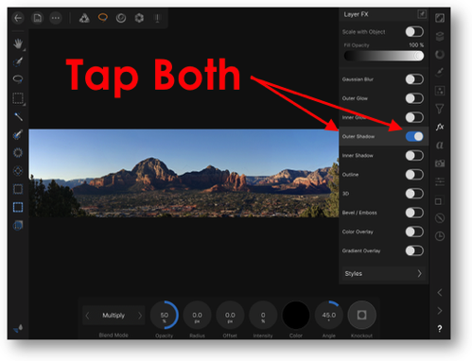
Task: Open the Filters funnel studio
Action: coord(440,109)
